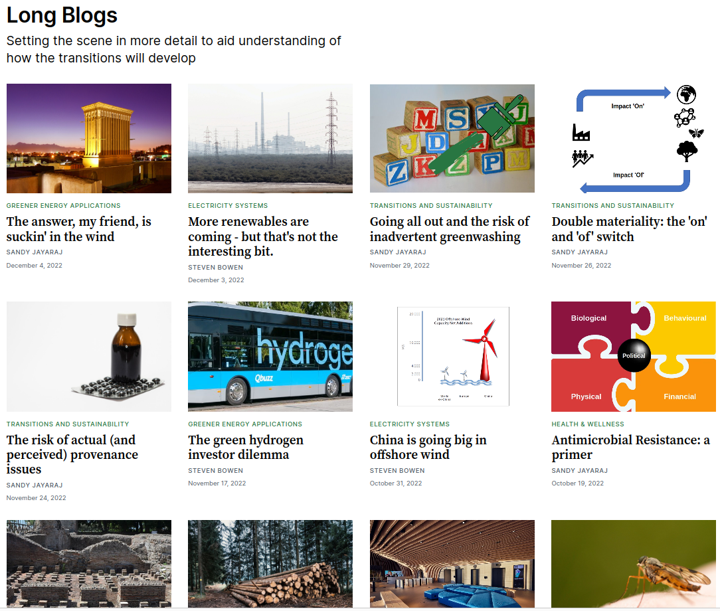
Task: Click Electricity Systems category above renewables article
Action: click(228, 206)
